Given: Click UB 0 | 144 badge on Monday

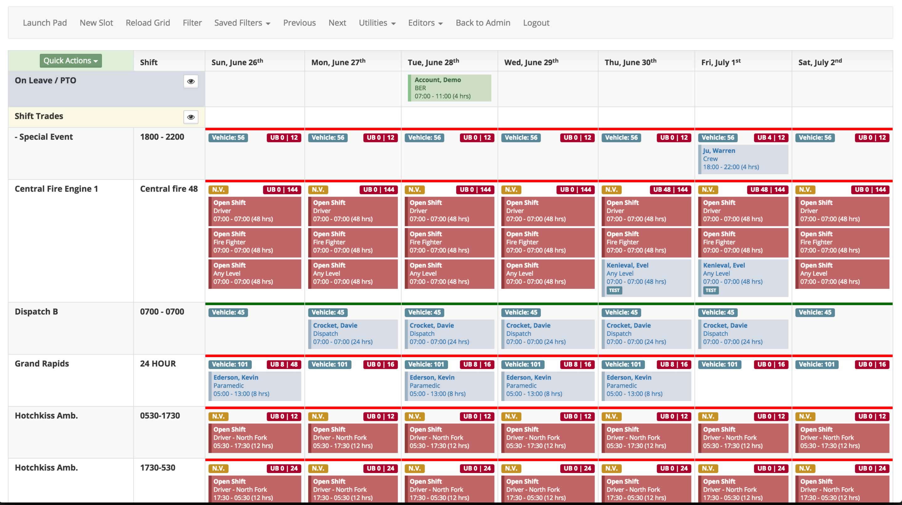Looking at the screenshot, I should point(379,190).
